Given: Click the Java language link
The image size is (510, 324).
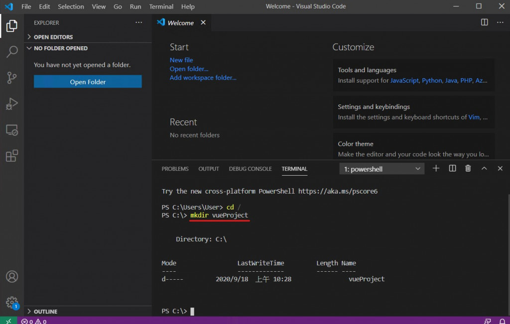Looking at the screenshot, I should click(451, 80).
